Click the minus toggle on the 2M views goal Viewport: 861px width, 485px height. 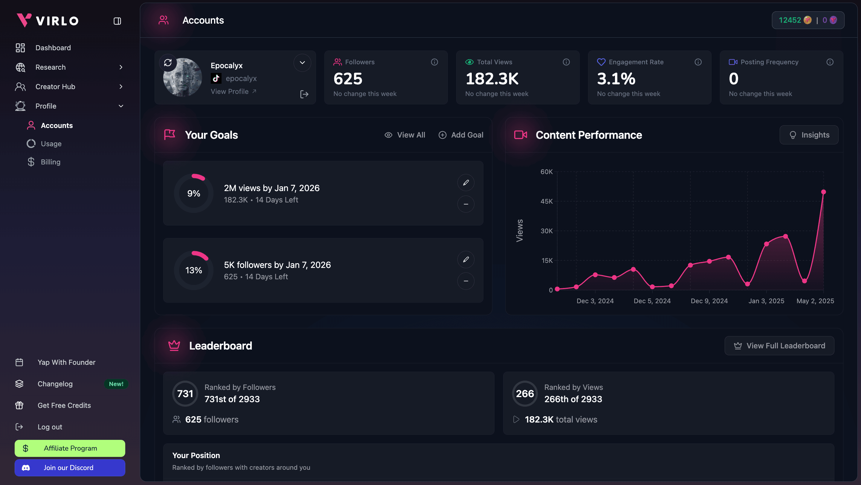point(465,204)
